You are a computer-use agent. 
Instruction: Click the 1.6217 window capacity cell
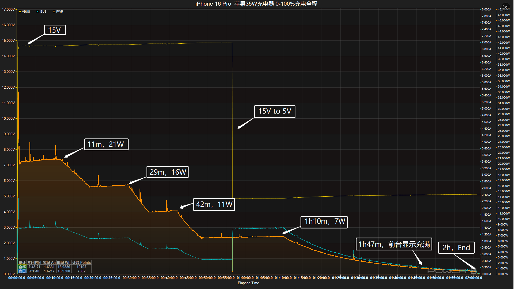point(49,271)
